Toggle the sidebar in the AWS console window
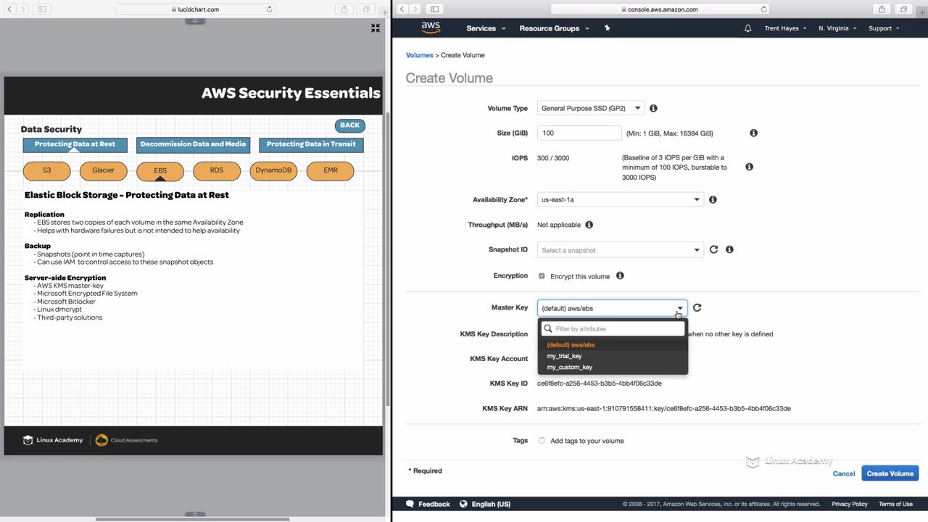Screen dimensions: 928x522 (434, 9)
